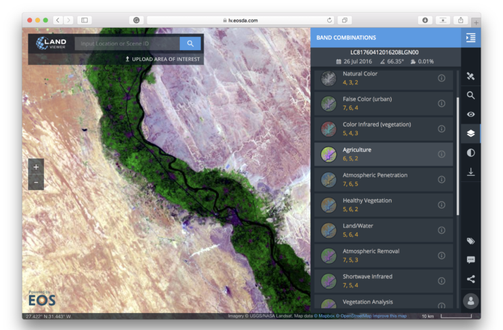Image resolution: width=503 pixels, height=330 pixels.
Task: Open the contrast adjustment half-circle icon
Action: 470,153
